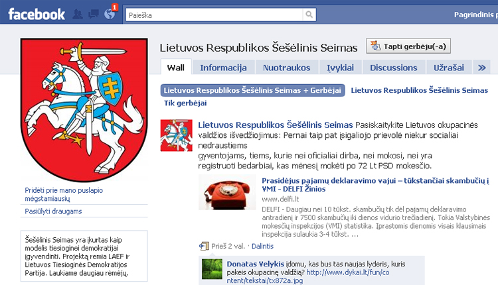Go to Pagrindinis in top bar
Screen dimensions: 498x285
point(473,15)
